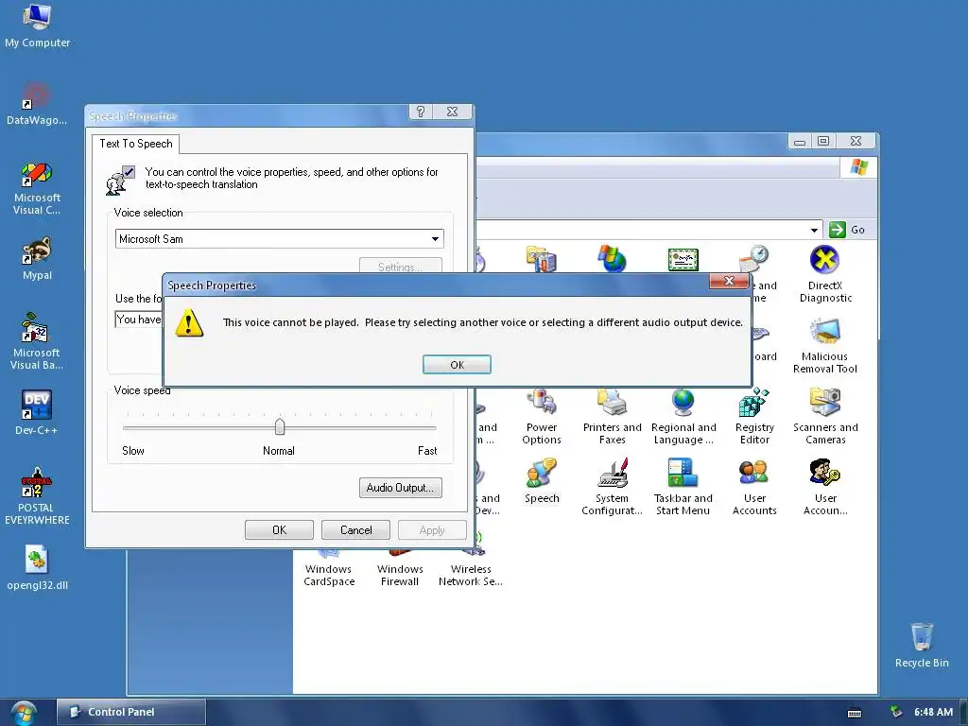Open the Recycle Bin
This screenshot has width=968, height=726.
point(921,645)
